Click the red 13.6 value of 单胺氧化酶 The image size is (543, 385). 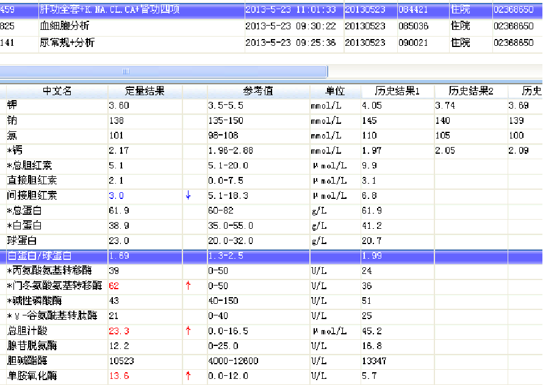(119, 376)
